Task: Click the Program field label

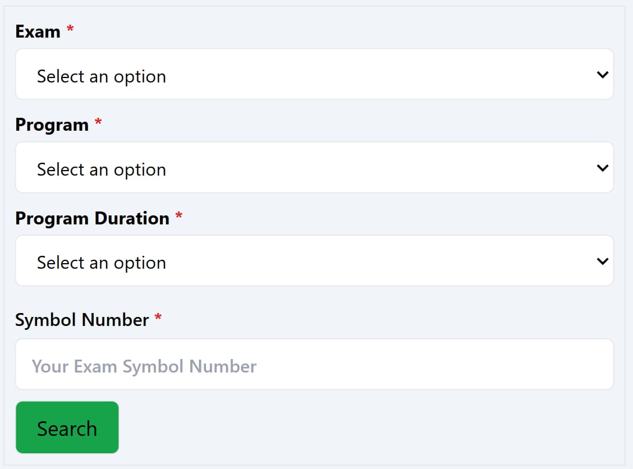Action: pyautogui.click(x=52, y=125)
